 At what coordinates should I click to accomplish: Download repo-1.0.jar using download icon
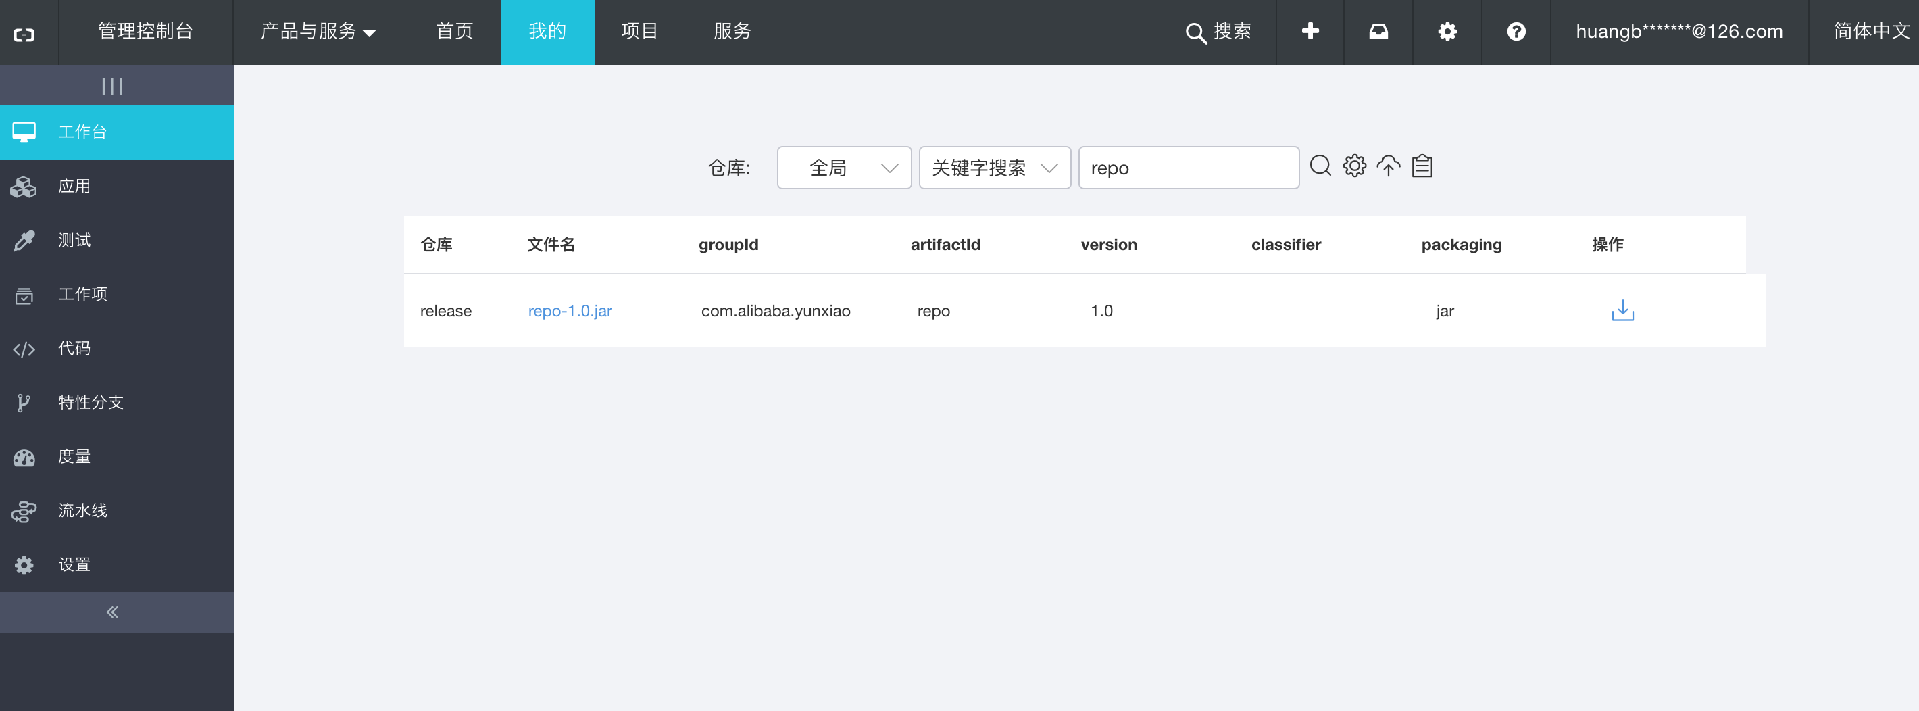click(1622, 310)
